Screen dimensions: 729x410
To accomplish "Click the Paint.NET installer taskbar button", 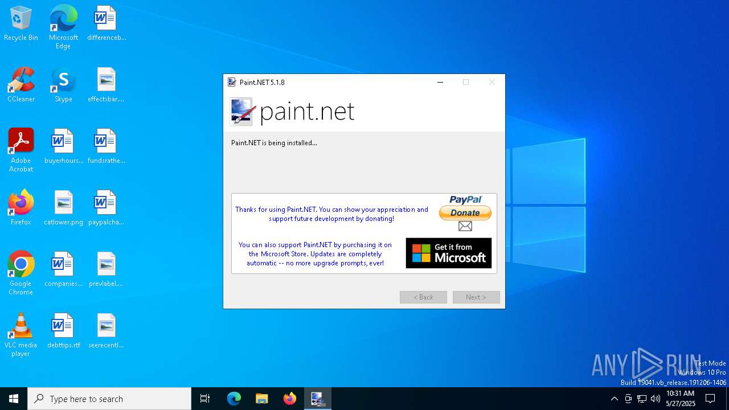I will pyautogui.click(x=317, y=399).
